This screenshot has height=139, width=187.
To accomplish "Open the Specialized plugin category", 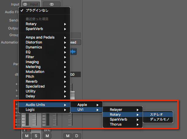I will point(44,86).
